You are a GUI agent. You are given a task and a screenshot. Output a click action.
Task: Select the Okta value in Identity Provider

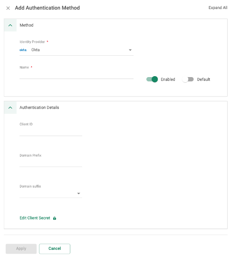tap(36, 50)
